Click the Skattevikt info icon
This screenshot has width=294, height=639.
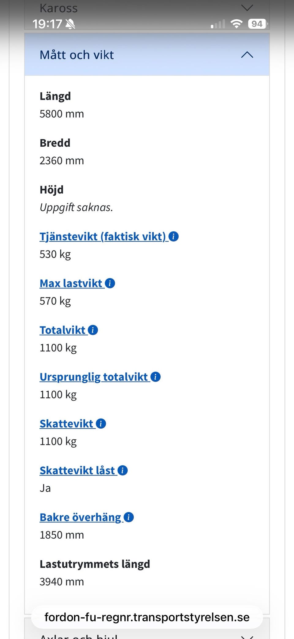click(x=101, y=424)
